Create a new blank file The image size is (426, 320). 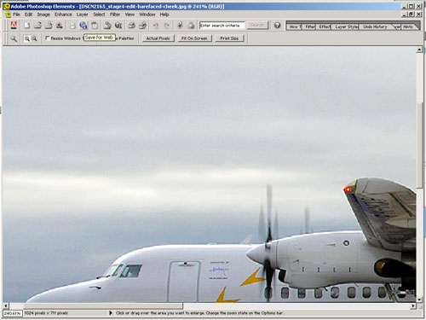coord(26,26)
